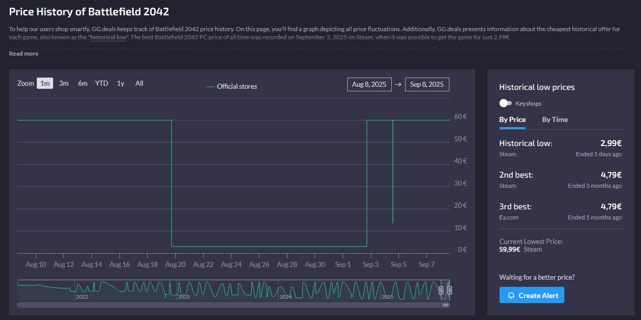Click the 4,79€ price in the 3rd best row
The image size is (641, 320).
coord(611,207)
